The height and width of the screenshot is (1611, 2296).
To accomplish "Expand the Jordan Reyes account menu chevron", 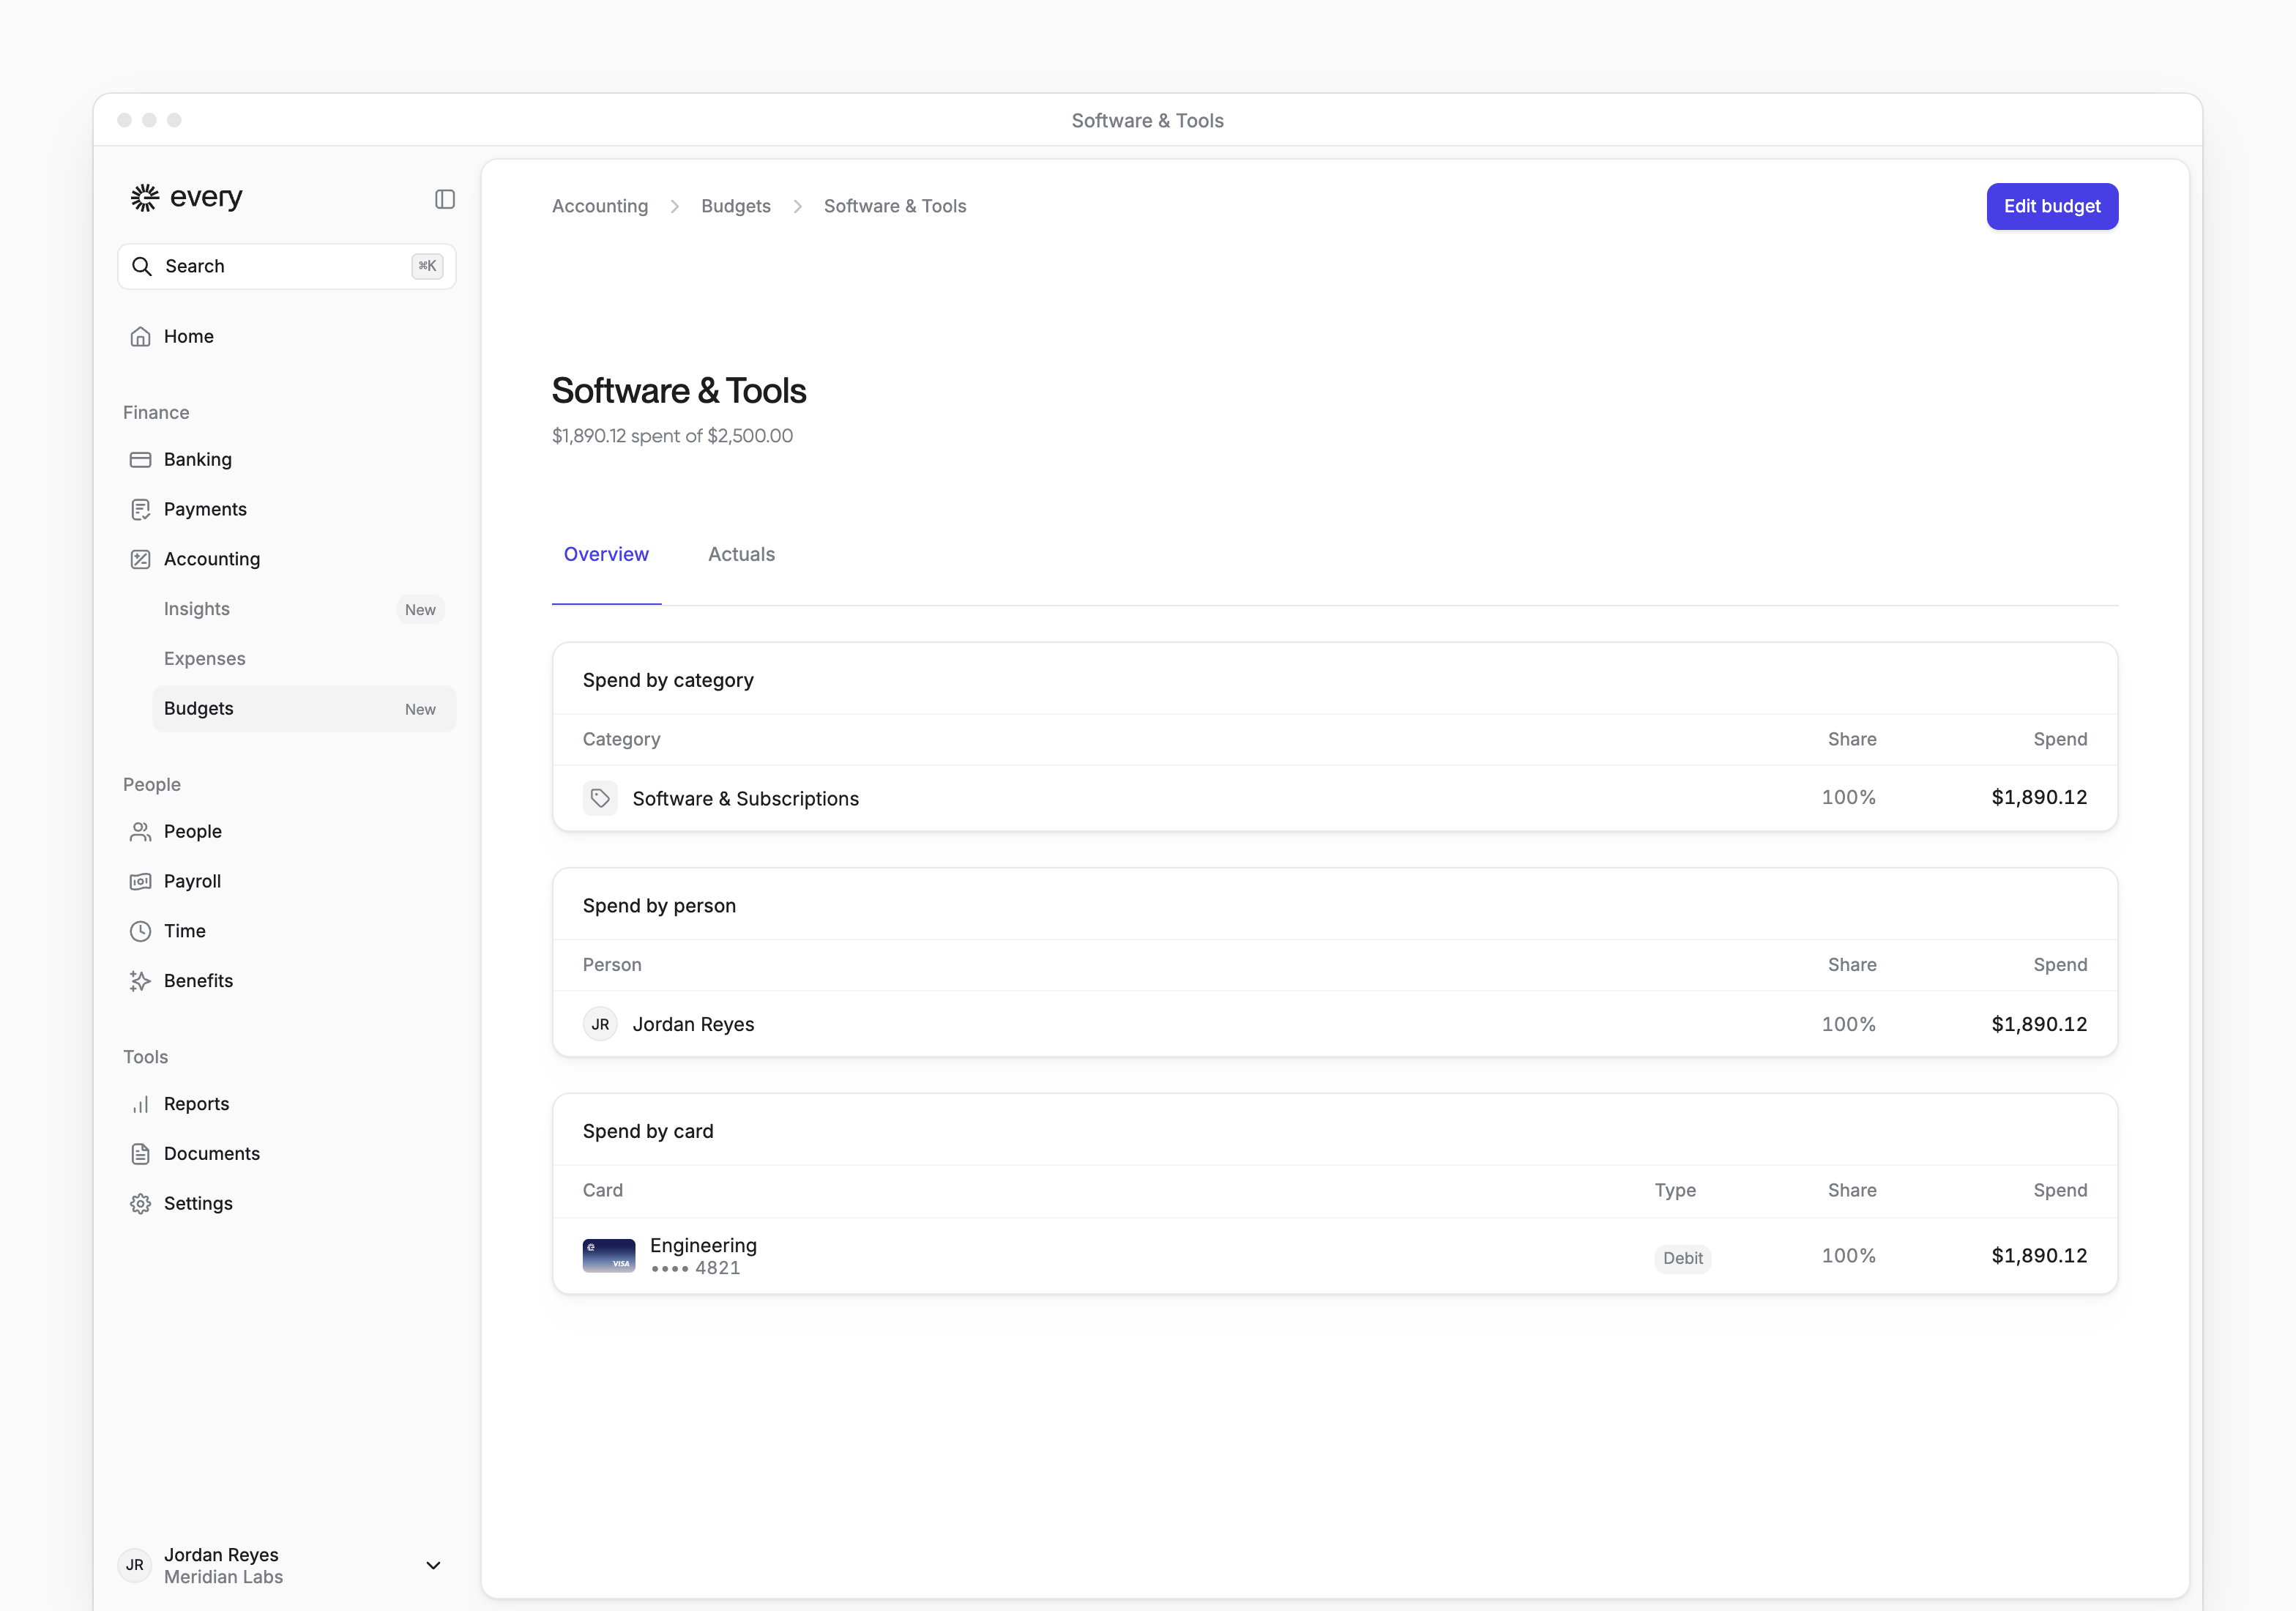I will [x=433, y=1566].
